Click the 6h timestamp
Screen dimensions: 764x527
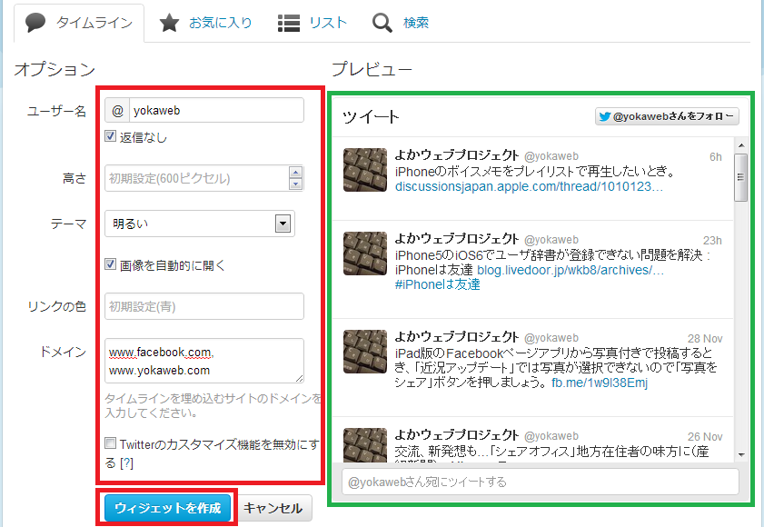[x=715, y=157]
